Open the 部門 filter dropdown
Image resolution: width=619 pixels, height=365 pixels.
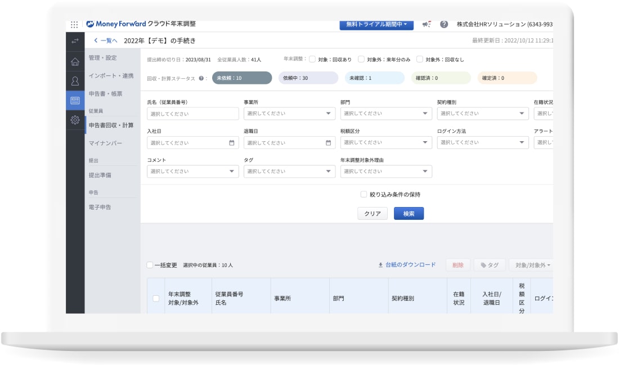click(386, 114)
